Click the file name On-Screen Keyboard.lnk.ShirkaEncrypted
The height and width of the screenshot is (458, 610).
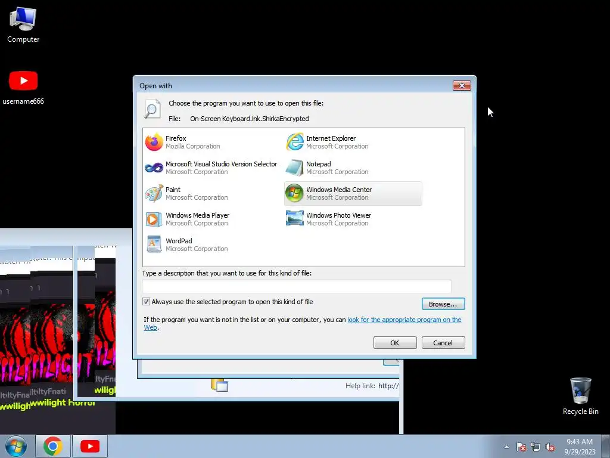[x=250, y=119]
